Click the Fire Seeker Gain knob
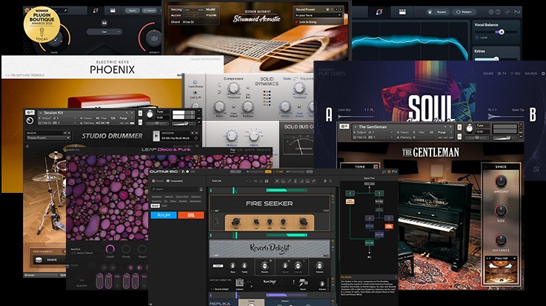The image size is (546, 306). (x=236, y=221)
